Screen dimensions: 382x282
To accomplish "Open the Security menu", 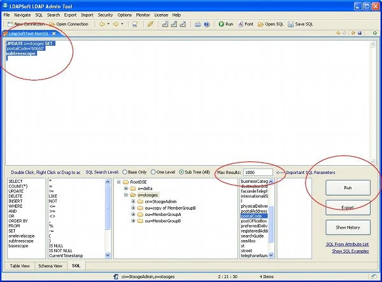I will pos(105,15).
